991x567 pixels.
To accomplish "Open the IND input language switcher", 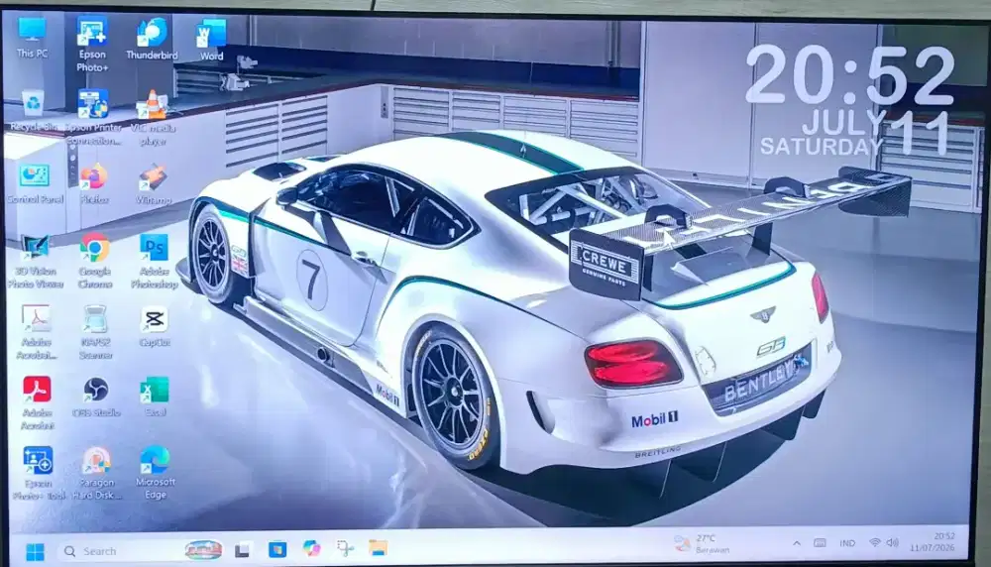I will pos(847,543).
